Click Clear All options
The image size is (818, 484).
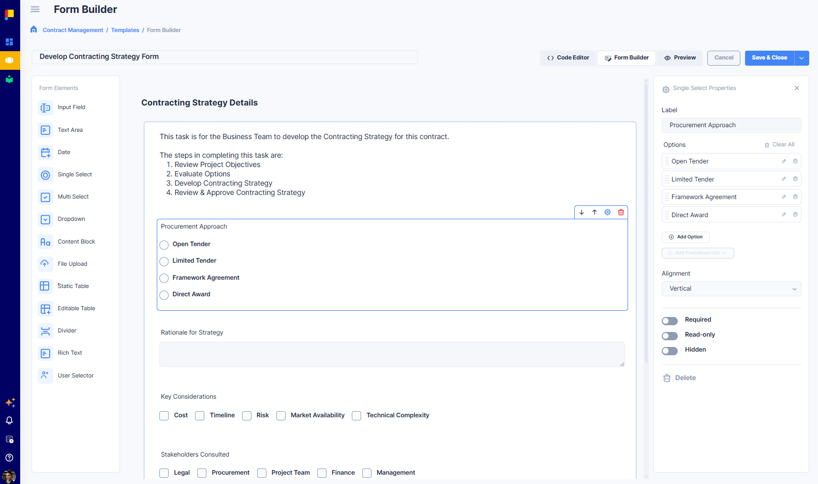coord(779,145)
